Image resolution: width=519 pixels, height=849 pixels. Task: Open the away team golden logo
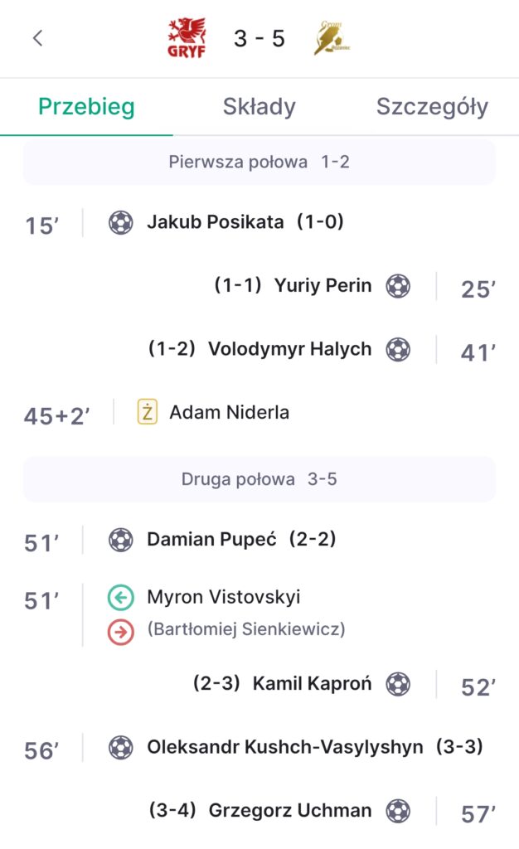coord(332,39)
